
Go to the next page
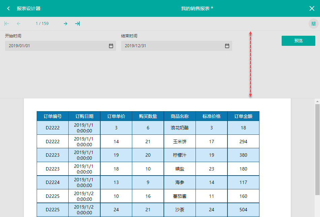coord(66,24)
